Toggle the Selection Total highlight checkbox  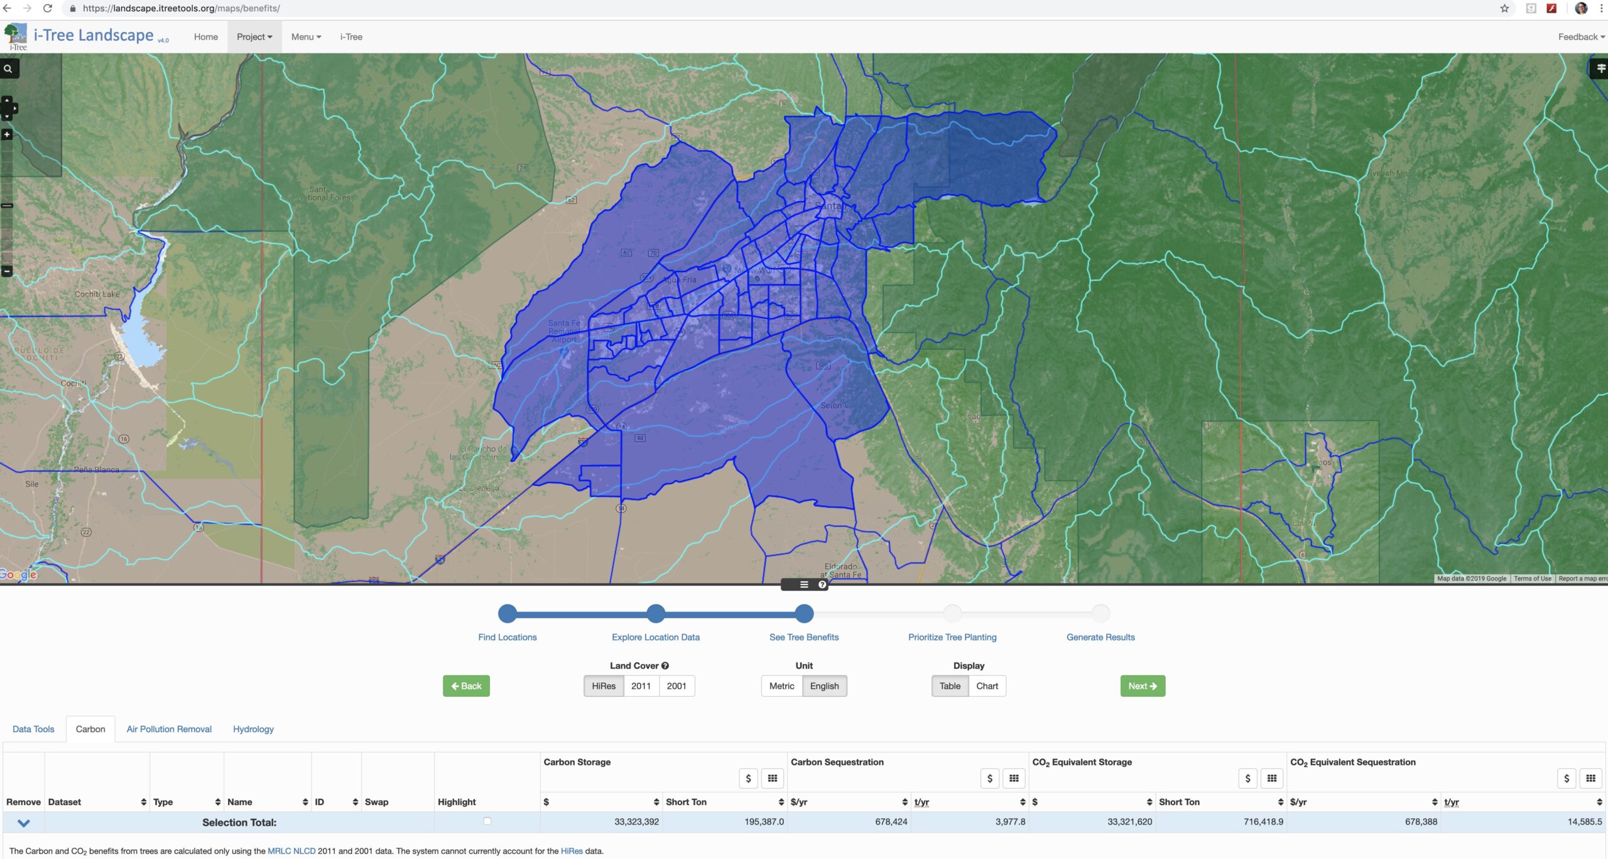(x=487, y=821)
